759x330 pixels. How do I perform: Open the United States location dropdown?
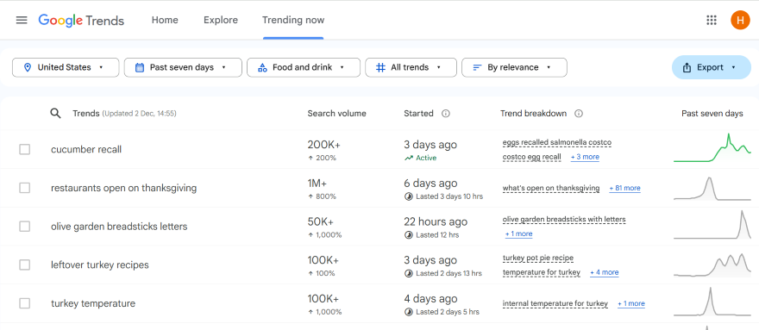(66, 67)
